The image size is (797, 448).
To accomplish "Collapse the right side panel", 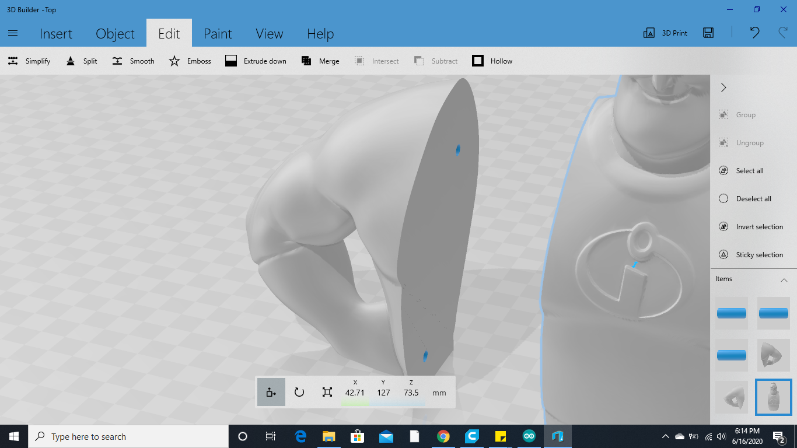I will (x=723, y=87).
